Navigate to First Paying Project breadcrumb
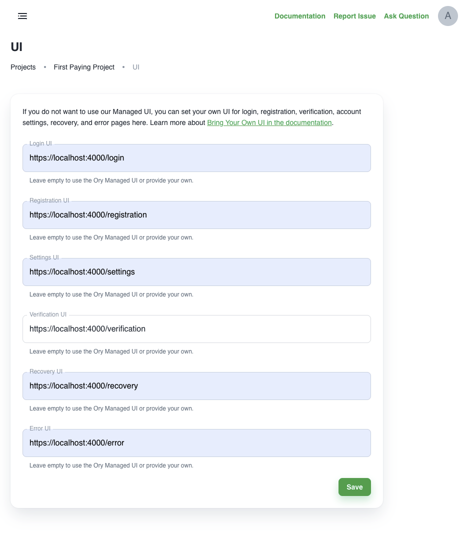The height and width of the screenshot is (536, 466). pyautogui.click(x=84, y=67)
